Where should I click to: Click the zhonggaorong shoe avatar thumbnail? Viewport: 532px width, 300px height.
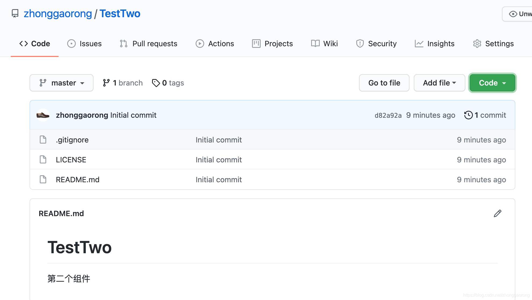(x=43, y=115)
